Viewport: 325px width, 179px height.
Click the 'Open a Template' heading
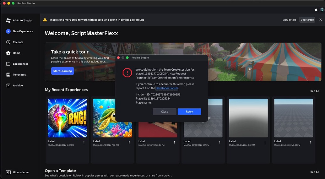coord(60,171)
